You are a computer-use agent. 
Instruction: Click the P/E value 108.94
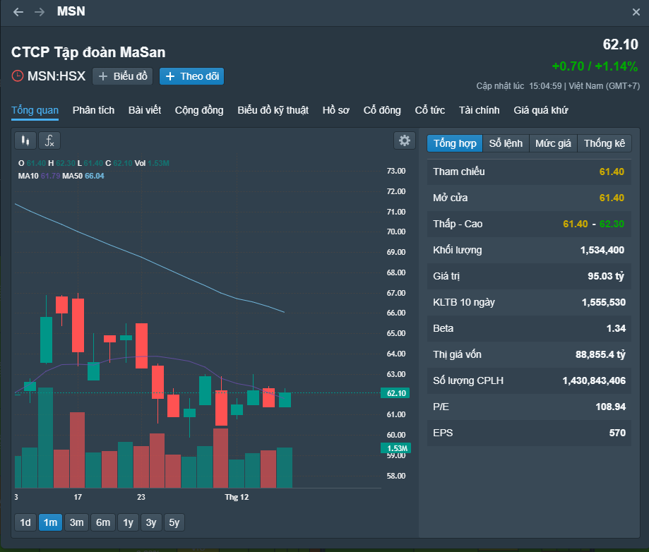pos(610,407)
